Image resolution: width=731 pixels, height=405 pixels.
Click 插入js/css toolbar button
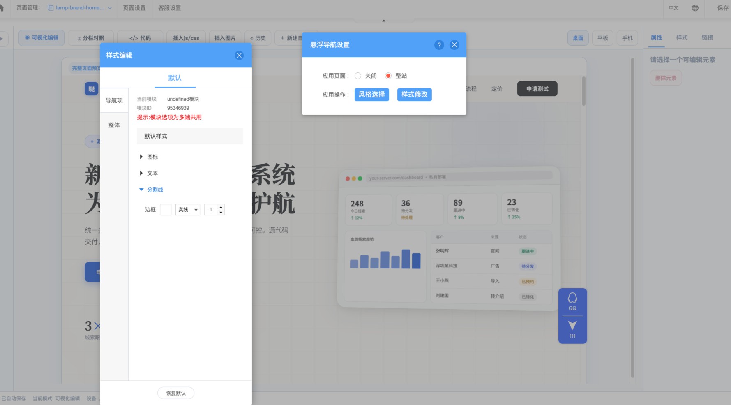pos(186,38)
